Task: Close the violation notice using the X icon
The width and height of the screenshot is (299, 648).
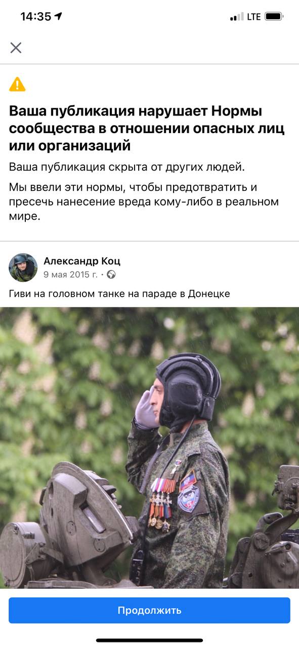Action: click(x=16, y=48)
